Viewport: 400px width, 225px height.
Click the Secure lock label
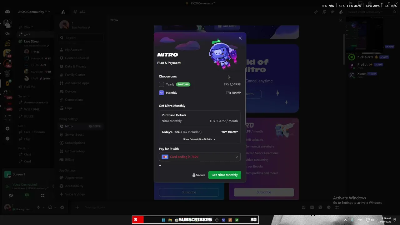coord(199,175)
